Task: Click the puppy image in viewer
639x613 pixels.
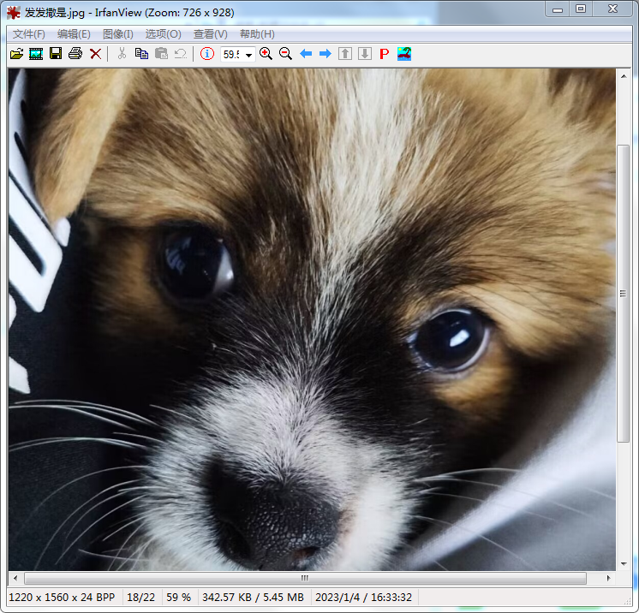Action: (x=312, y=319)
